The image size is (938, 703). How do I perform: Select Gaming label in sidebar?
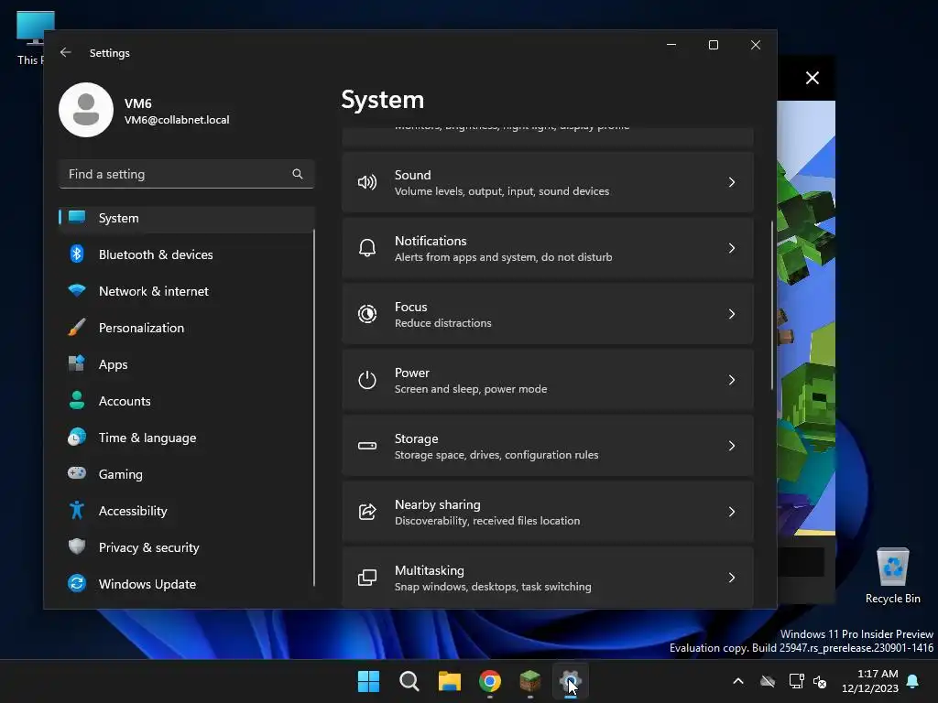(x=120, y=475)
